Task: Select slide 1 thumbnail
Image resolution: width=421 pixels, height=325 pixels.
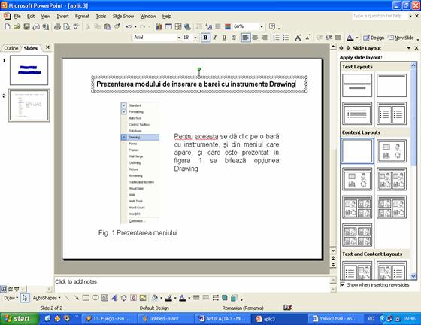Action: tap(29, 70)
